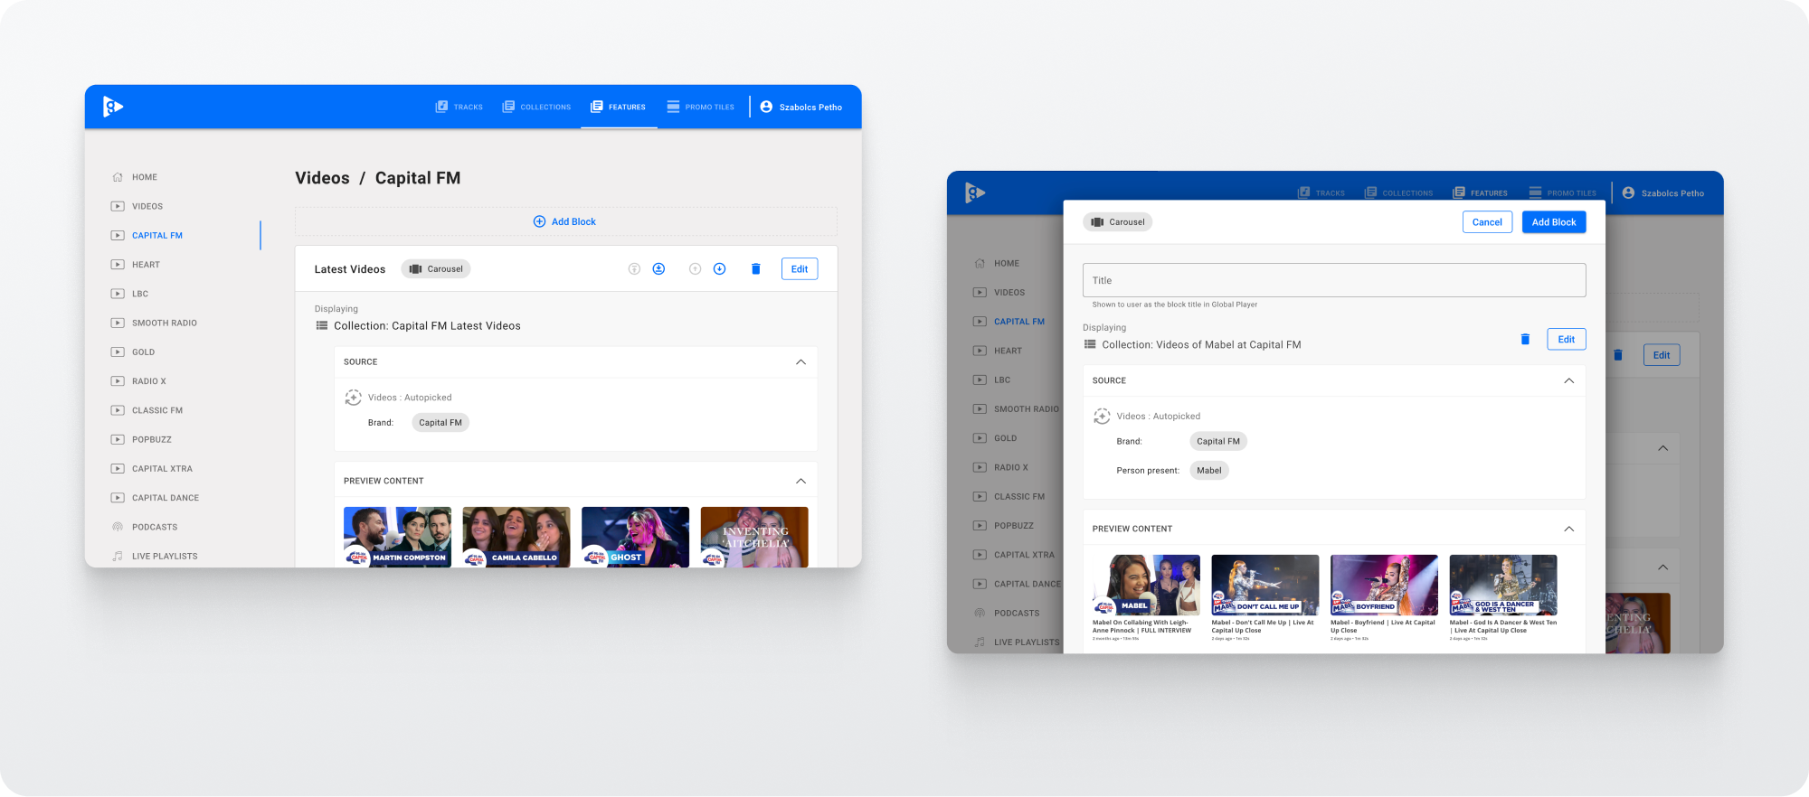Click Capital FM brand chip in left window
Image resolution: width=1809 pixels, height=797 pixels.
pos(440,423)
